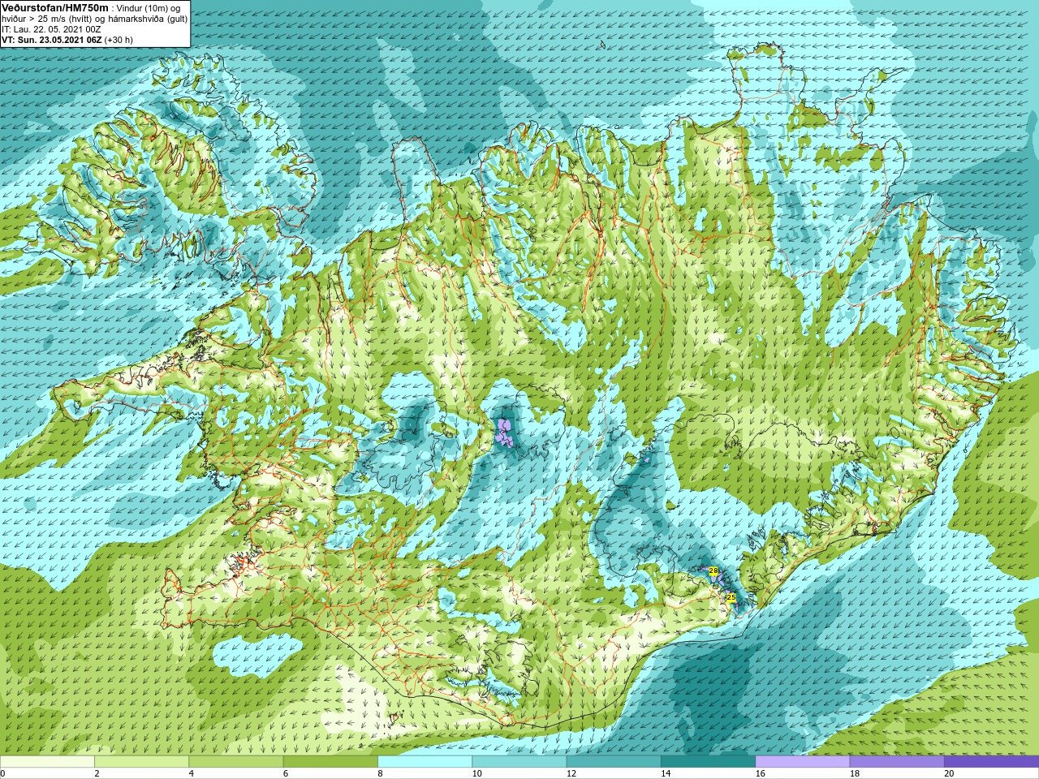This screenshot has width=1039, height=779.
Task: Click the scale label 10 under legend
Action: click(476, 773)
